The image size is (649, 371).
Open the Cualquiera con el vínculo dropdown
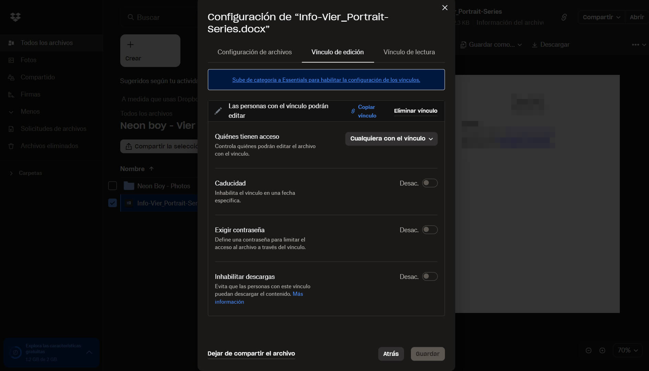point(391,139)
